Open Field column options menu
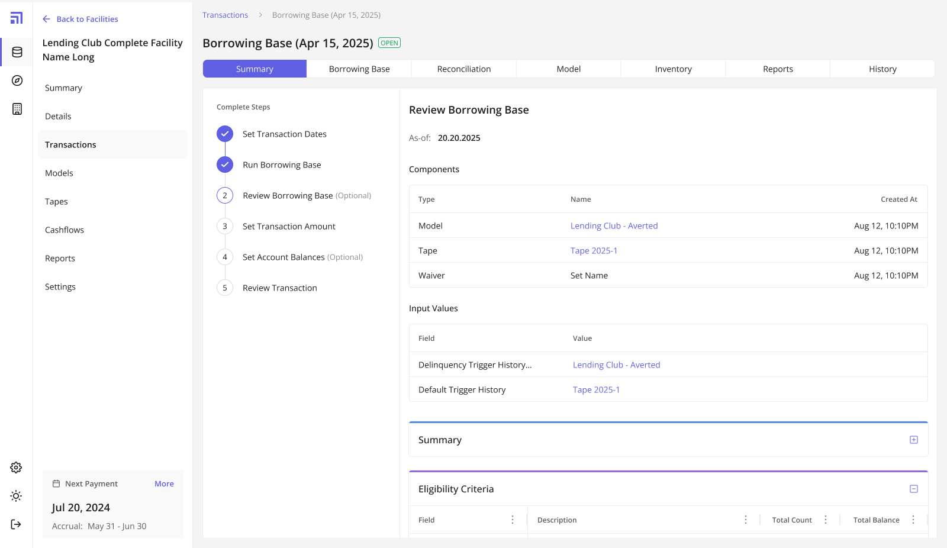The width and height of the screenshot is (947, 548). [x=513, y=520]
